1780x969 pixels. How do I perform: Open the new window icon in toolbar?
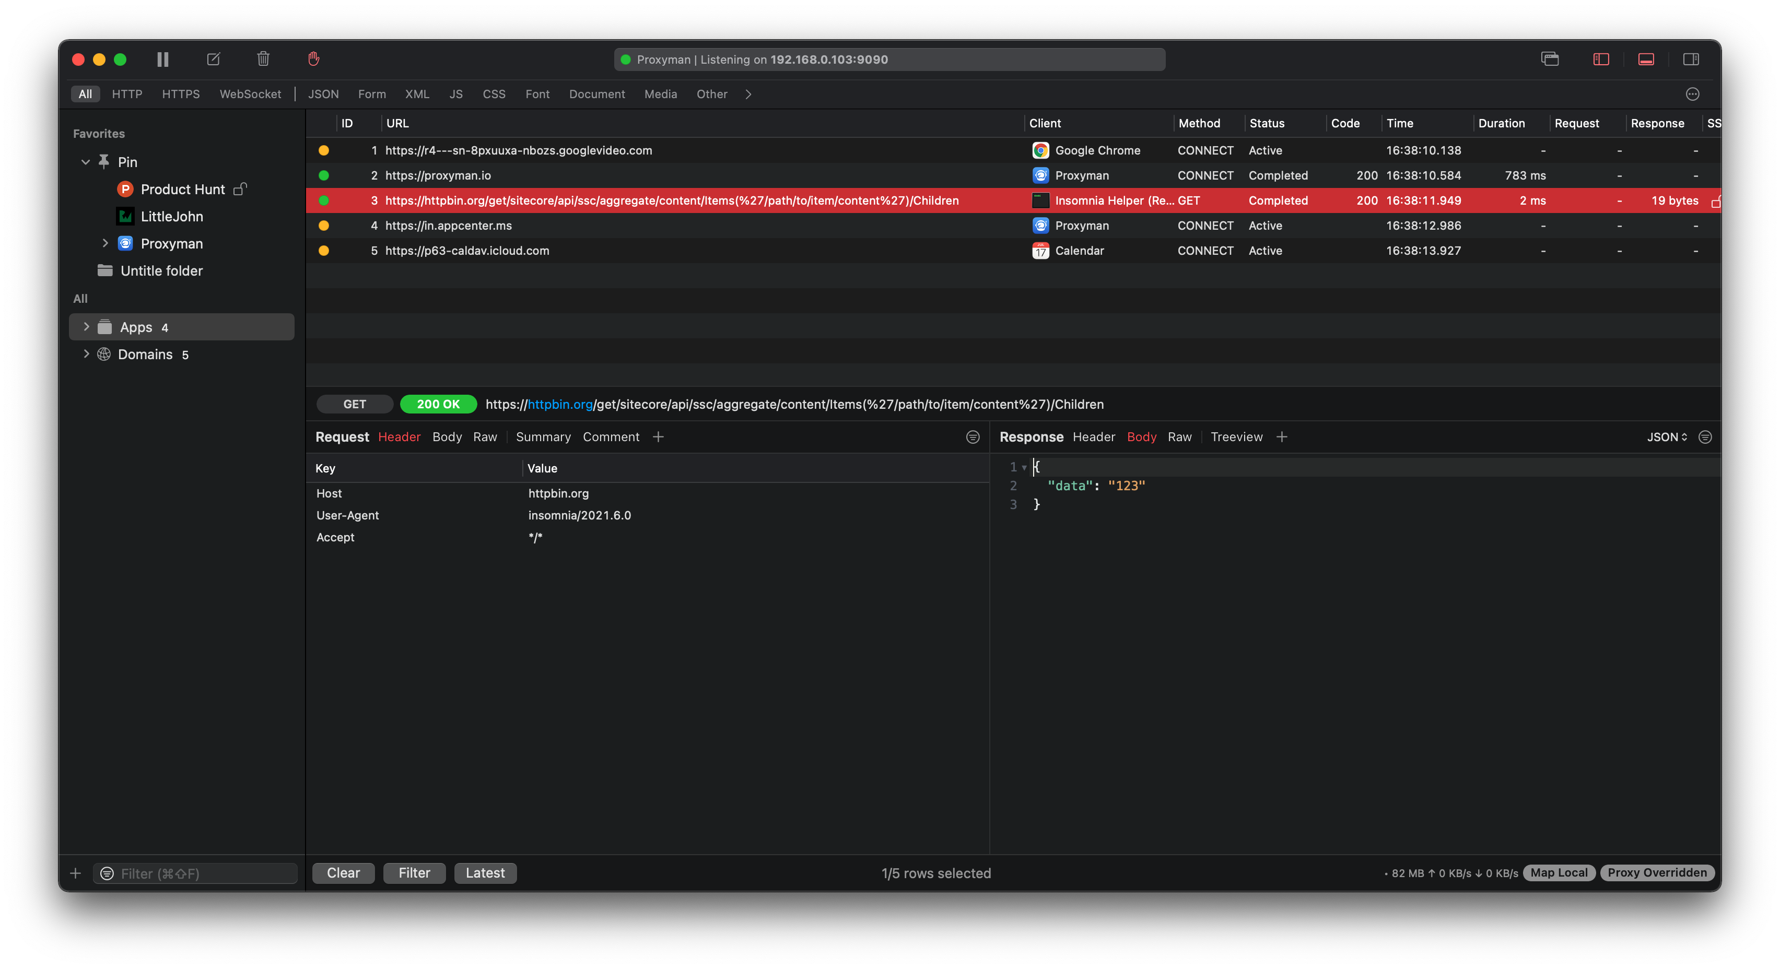tap(1550, 60)
